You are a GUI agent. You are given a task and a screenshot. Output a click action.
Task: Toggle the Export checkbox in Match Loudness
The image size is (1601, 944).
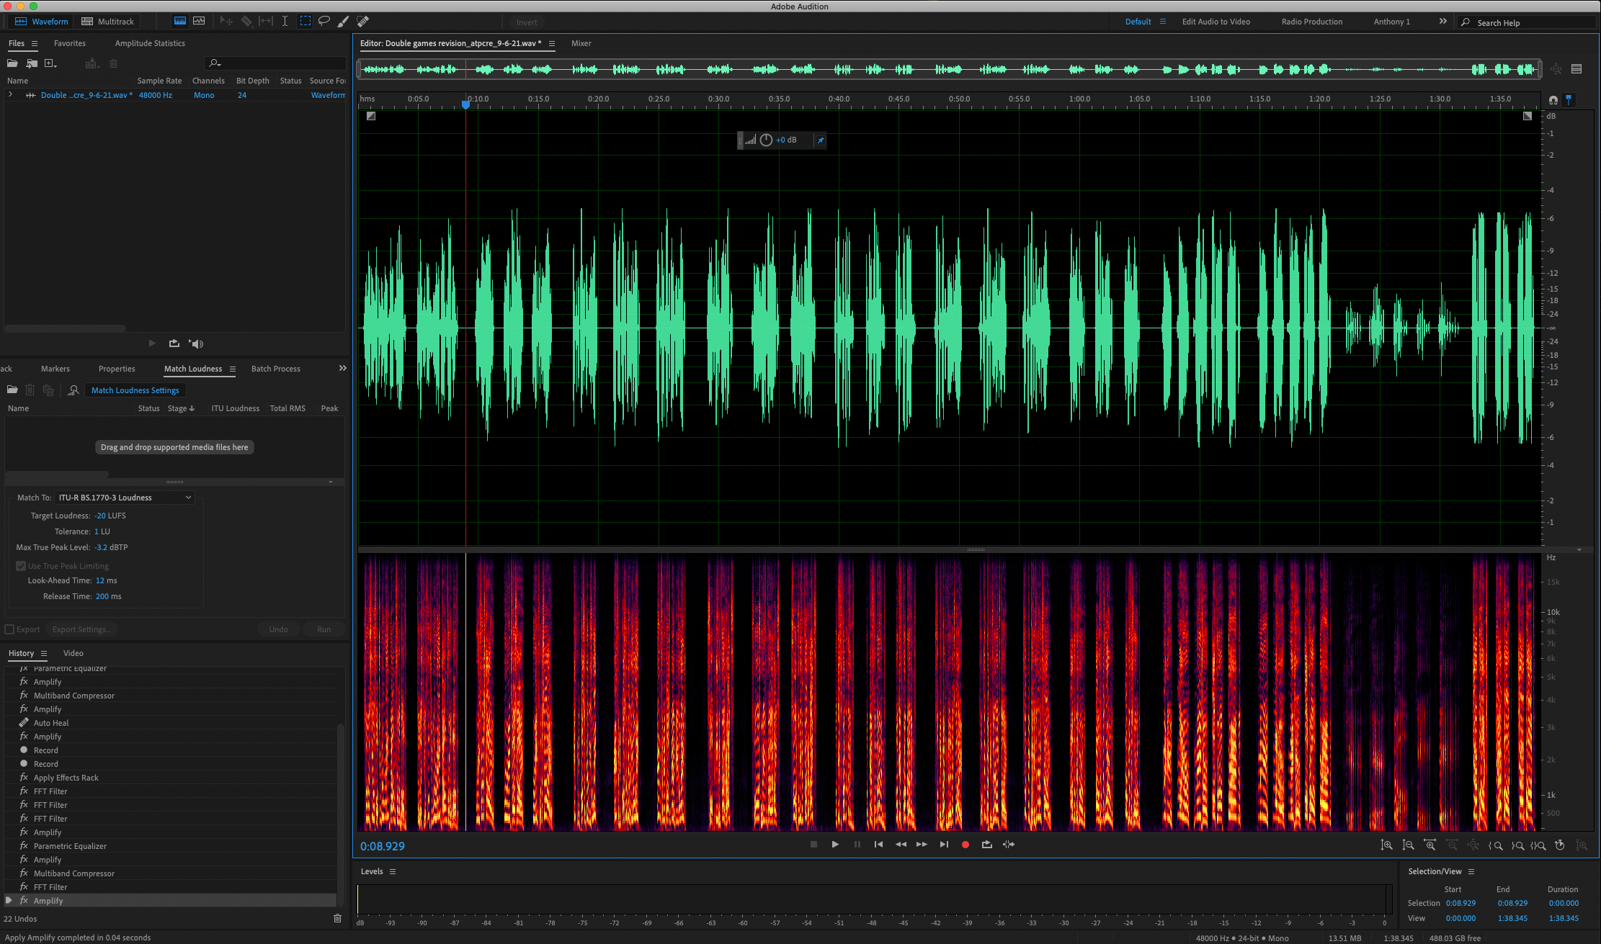(x=10, y=629)
